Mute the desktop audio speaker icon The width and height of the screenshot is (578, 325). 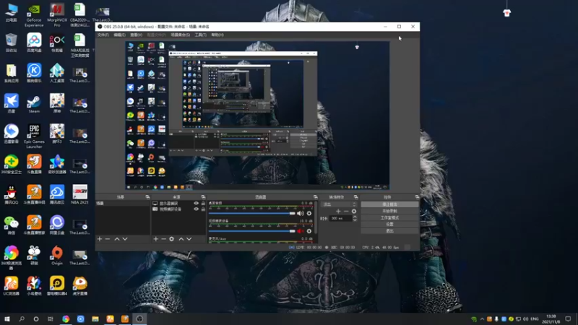coord(301,213)
